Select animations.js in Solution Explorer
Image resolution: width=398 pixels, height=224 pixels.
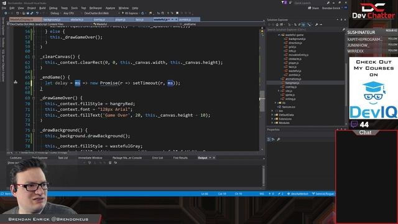click(x=293, y=79)
